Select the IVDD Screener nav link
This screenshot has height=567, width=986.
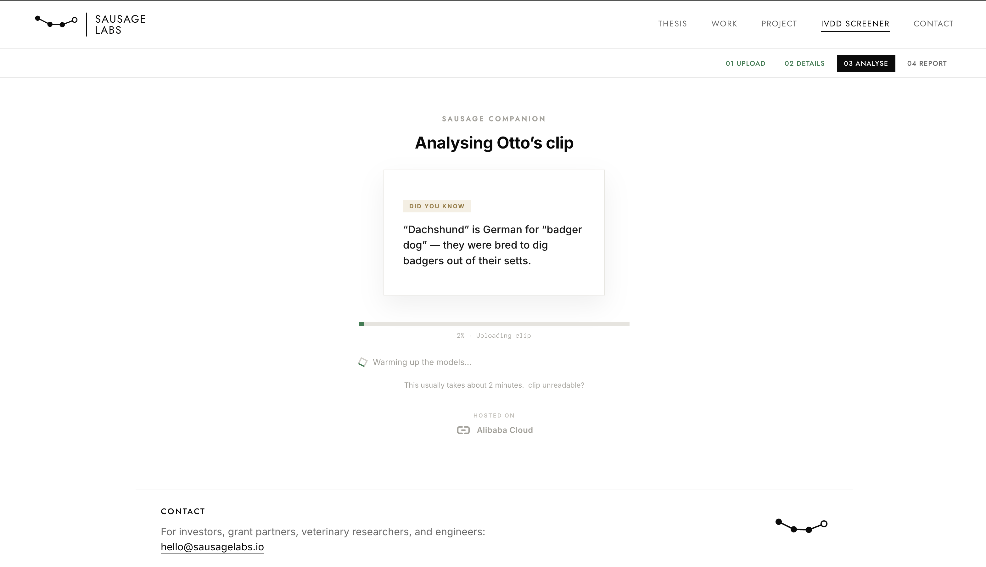point(855,24)
